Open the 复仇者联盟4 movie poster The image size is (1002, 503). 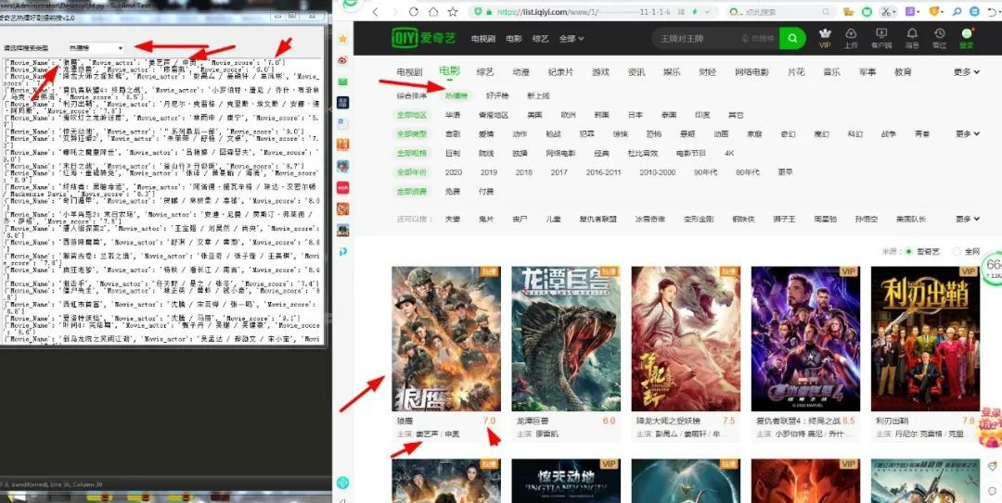[x=805, y=339]
